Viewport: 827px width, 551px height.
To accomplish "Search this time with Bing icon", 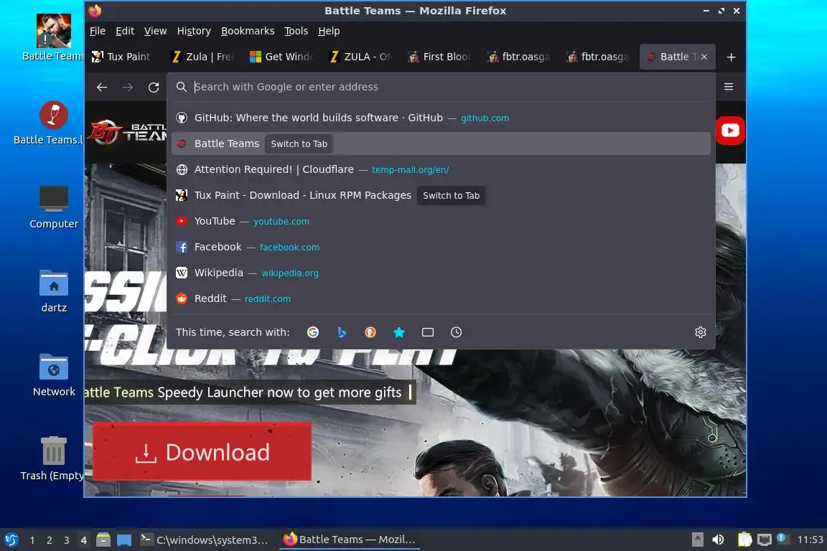I will click(342, 332).
